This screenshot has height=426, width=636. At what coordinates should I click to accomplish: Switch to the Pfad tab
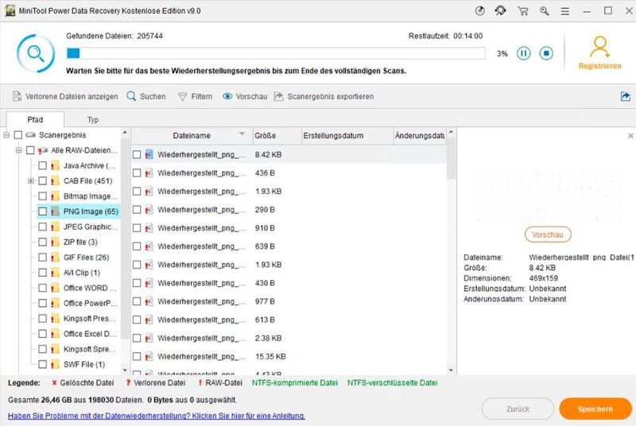coord(35,119)
